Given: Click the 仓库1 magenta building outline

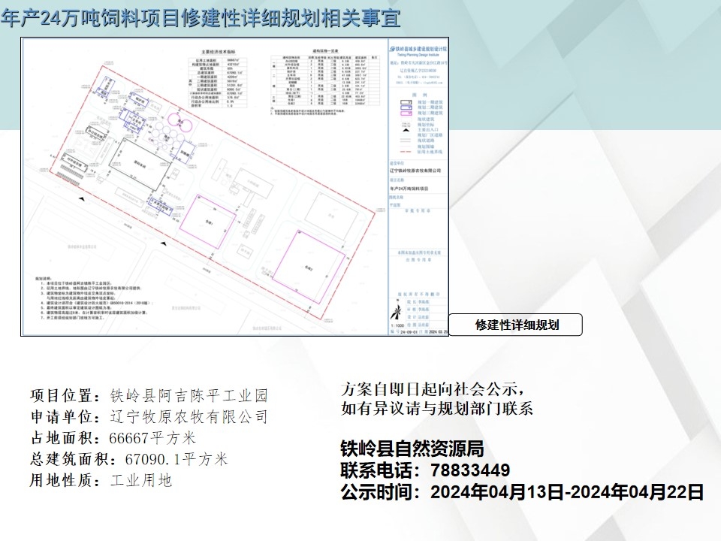Looking at the screenshot, I should click(208, 221).
